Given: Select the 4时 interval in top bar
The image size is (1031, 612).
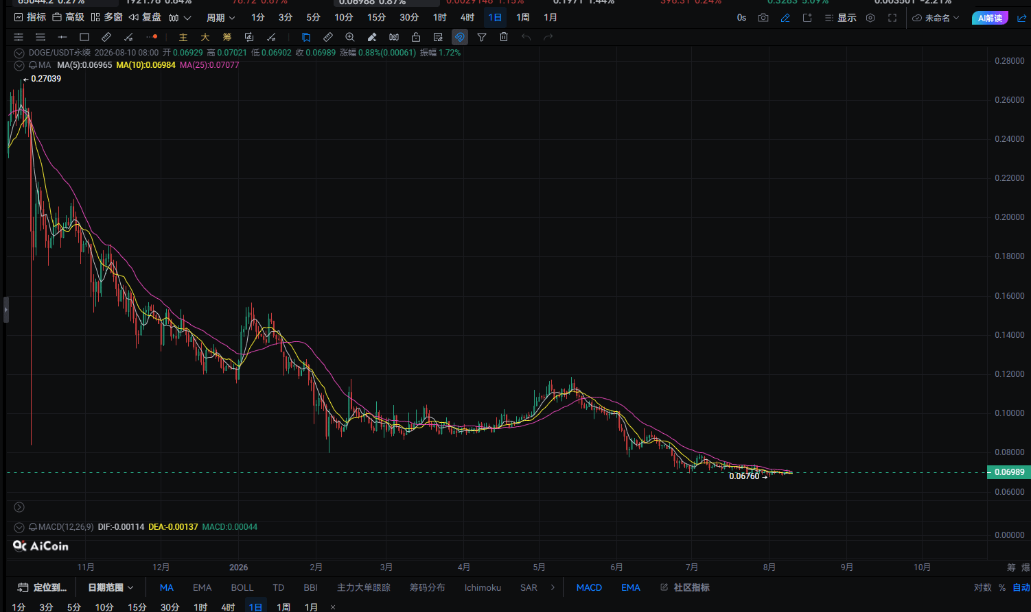Looking at the screenshot, I should [467, 18].
